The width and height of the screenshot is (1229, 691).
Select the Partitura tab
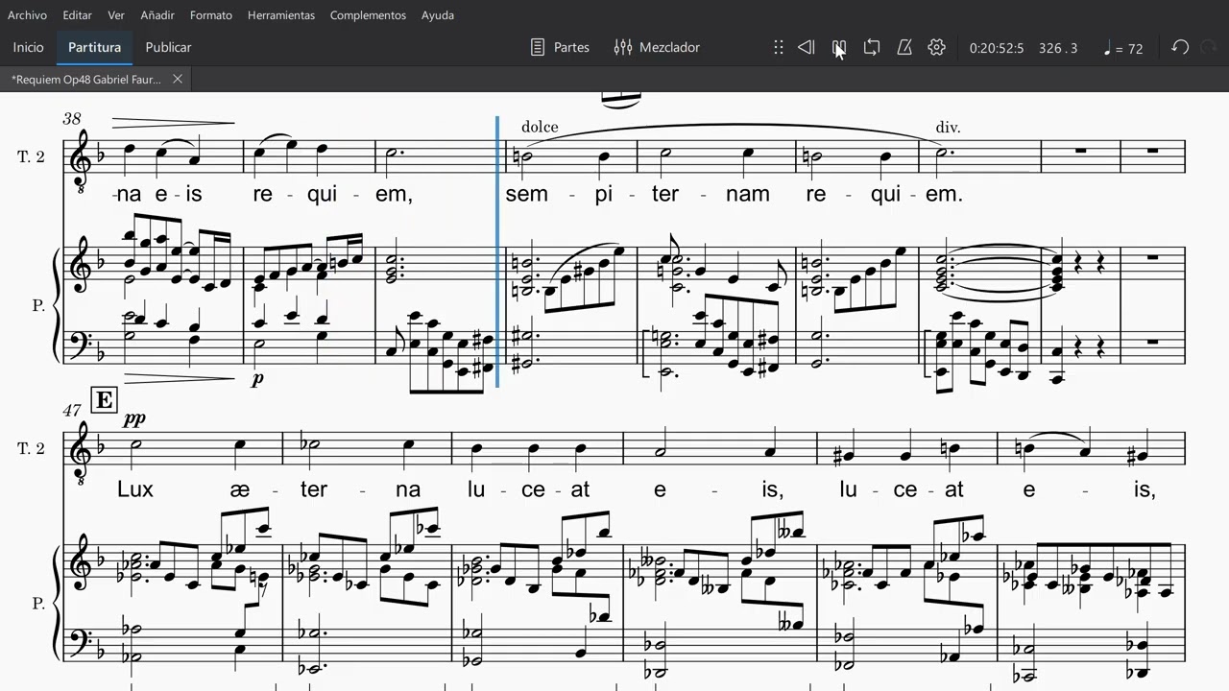[x=94, y=47]
